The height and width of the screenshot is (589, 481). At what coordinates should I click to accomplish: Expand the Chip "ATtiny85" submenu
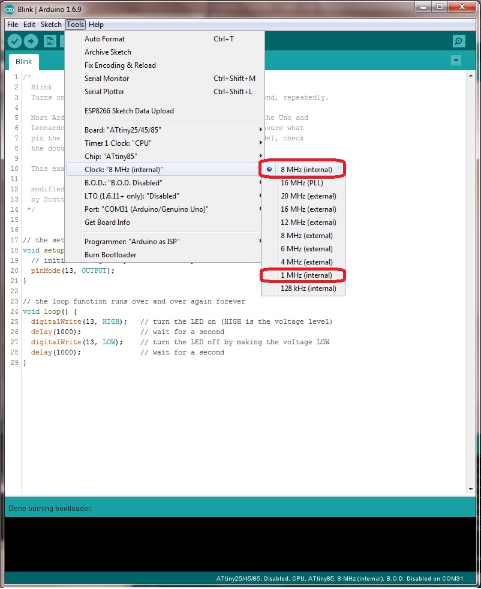164,157
